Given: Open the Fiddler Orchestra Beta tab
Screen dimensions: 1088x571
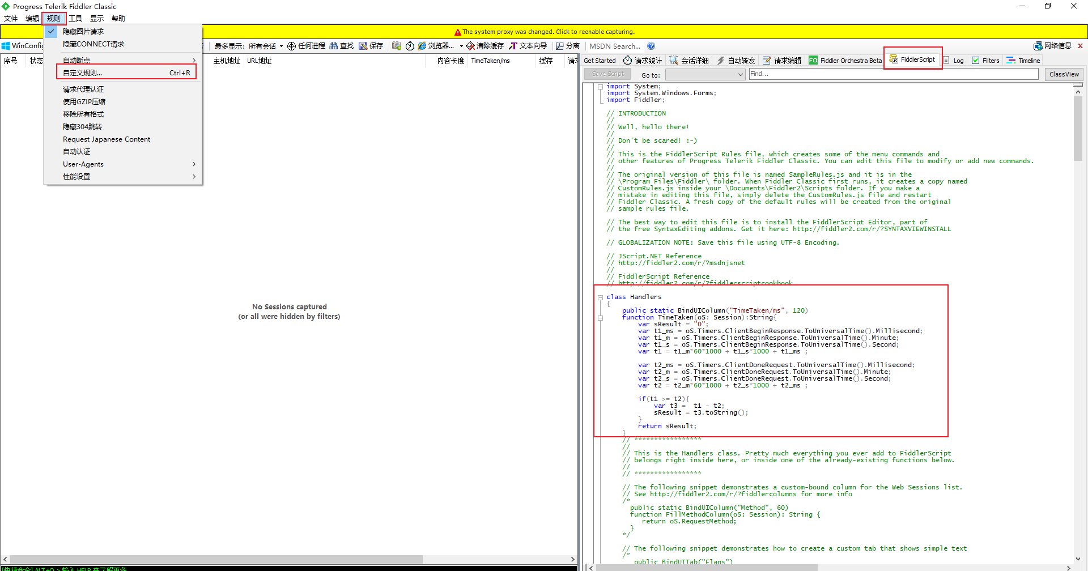Looking at the screenshot, I should [x=845, y=61].
